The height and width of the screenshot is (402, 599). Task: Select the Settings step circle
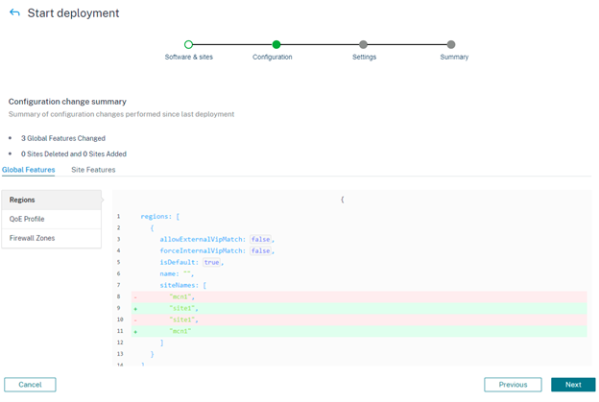[363, 44]
